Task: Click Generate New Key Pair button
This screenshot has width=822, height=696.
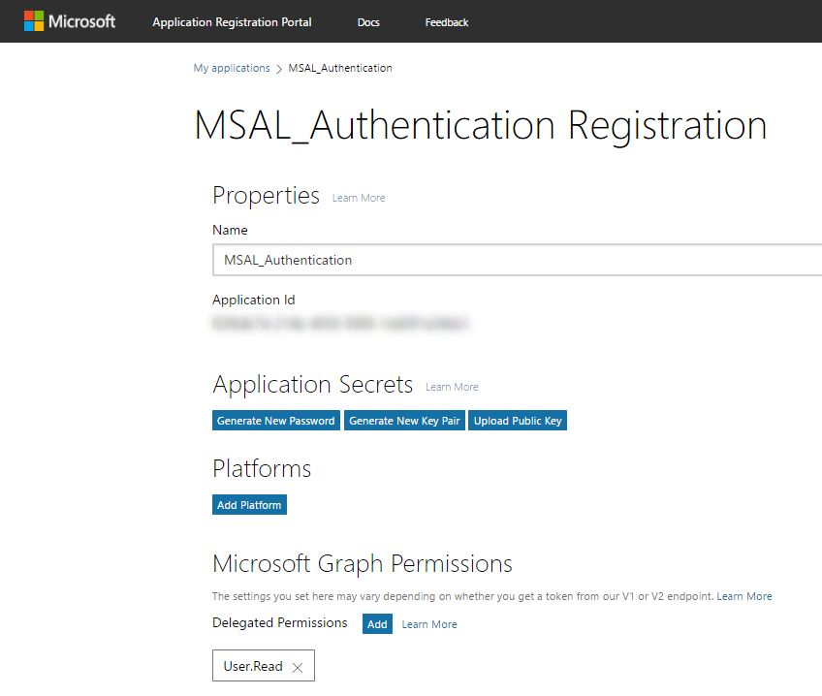Action: click(x=404, y=421)
